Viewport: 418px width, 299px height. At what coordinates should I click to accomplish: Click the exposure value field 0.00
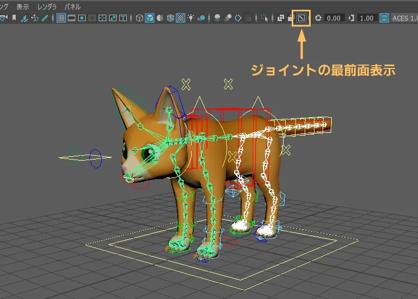333,18
